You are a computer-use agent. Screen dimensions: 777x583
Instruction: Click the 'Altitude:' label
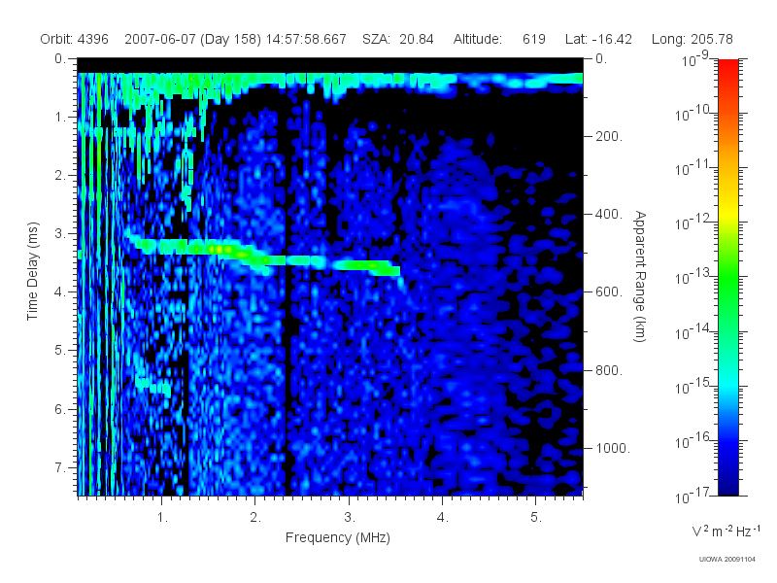(478, 39)
